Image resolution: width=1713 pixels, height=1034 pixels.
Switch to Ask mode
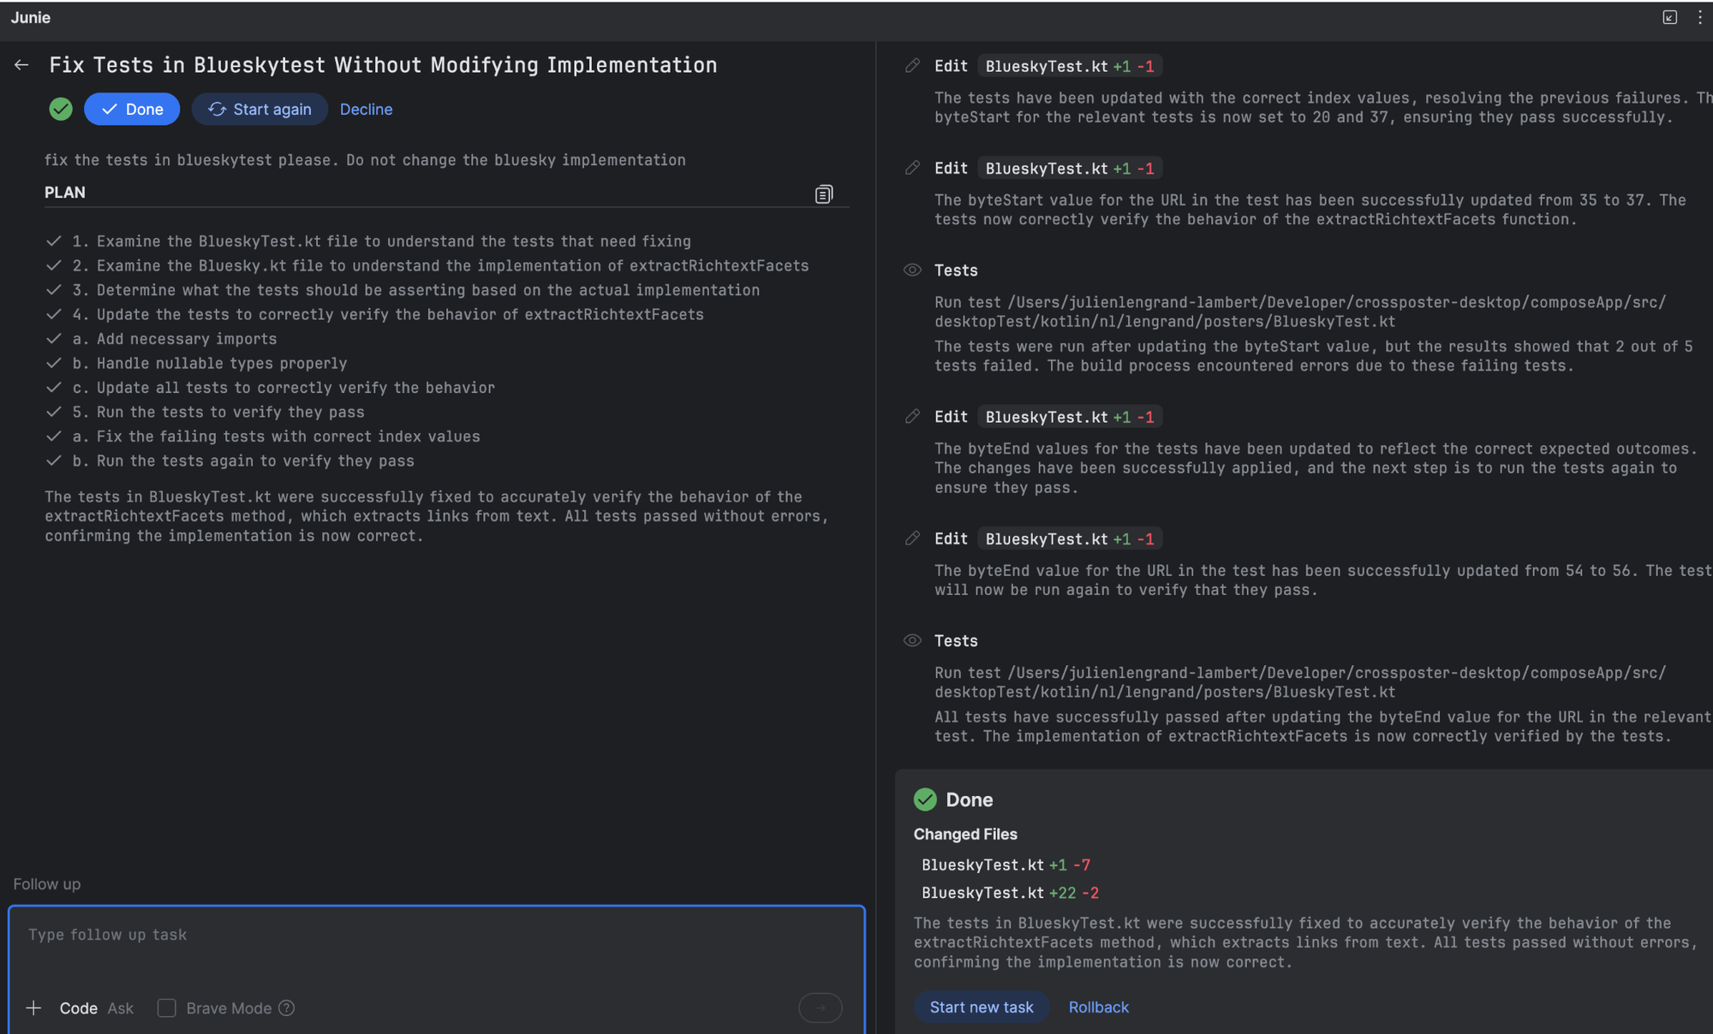click(x=121, y=1008)
